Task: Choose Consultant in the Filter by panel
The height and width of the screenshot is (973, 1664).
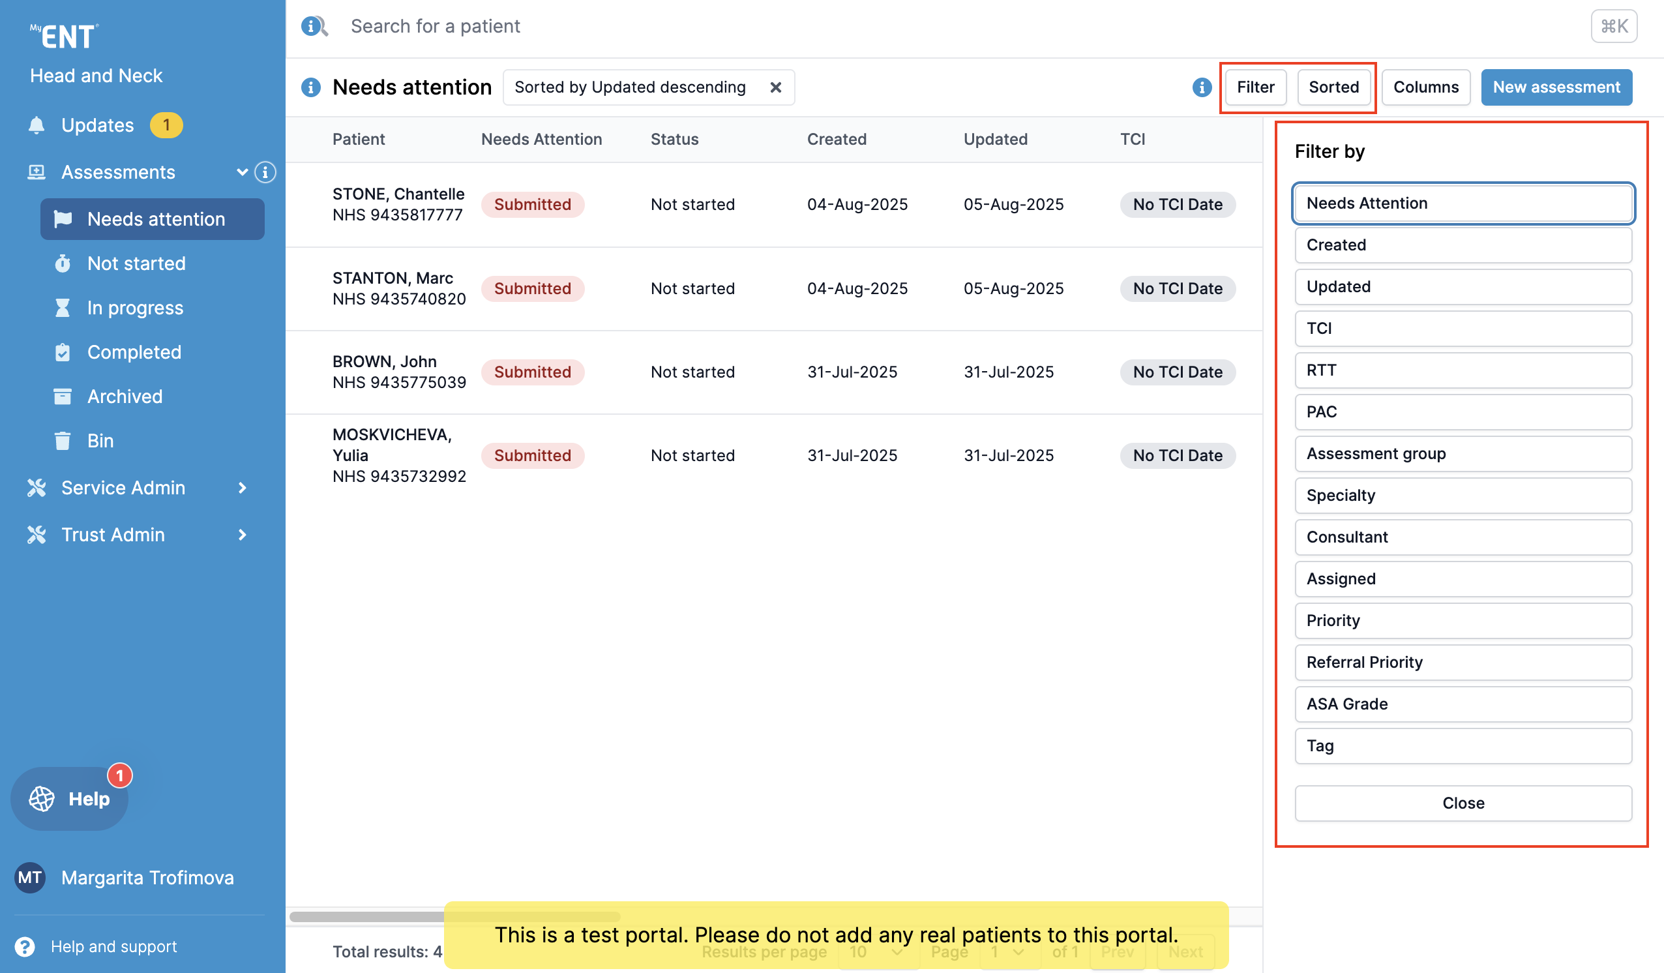Action: 1463,537
